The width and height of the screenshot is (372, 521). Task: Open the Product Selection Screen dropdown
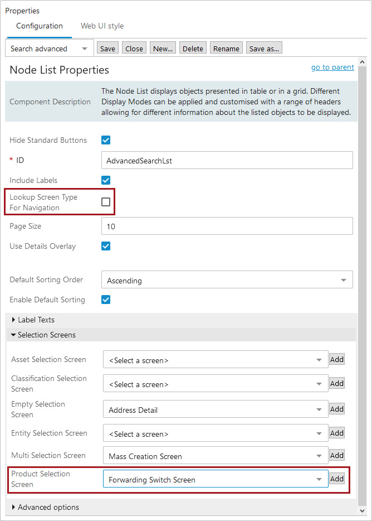tap(216, 479)
